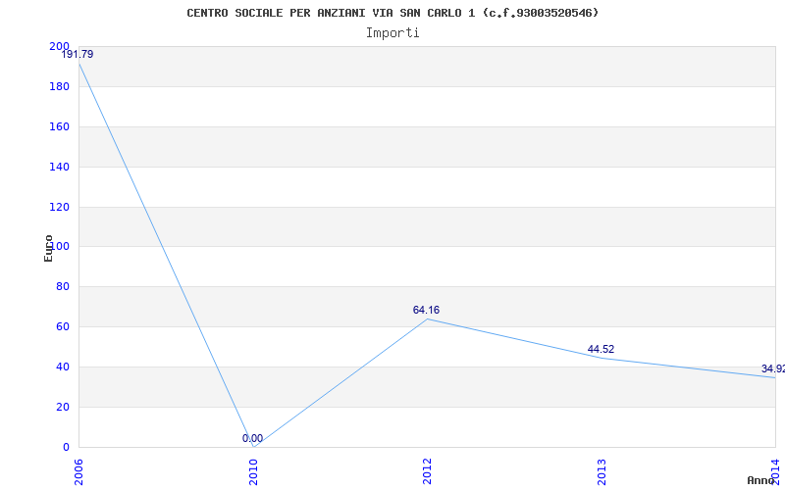Select the 2014 x-axis label

pyautogui.click(x=775, y=472)
